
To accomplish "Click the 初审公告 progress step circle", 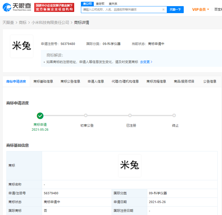I will pyautogui.click(x=86, y=116).
